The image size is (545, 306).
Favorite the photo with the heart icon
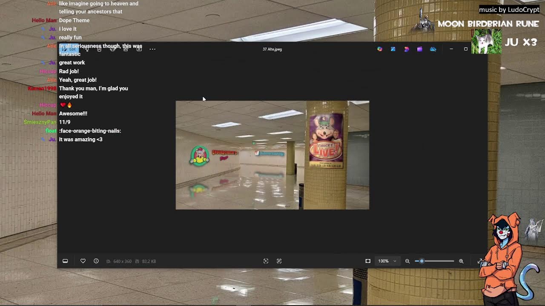click(83, 261)
